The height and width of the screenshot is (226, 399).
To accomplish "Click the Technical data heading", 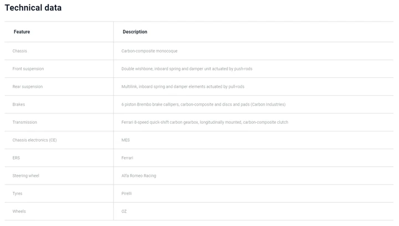I will tap(33, 8).
